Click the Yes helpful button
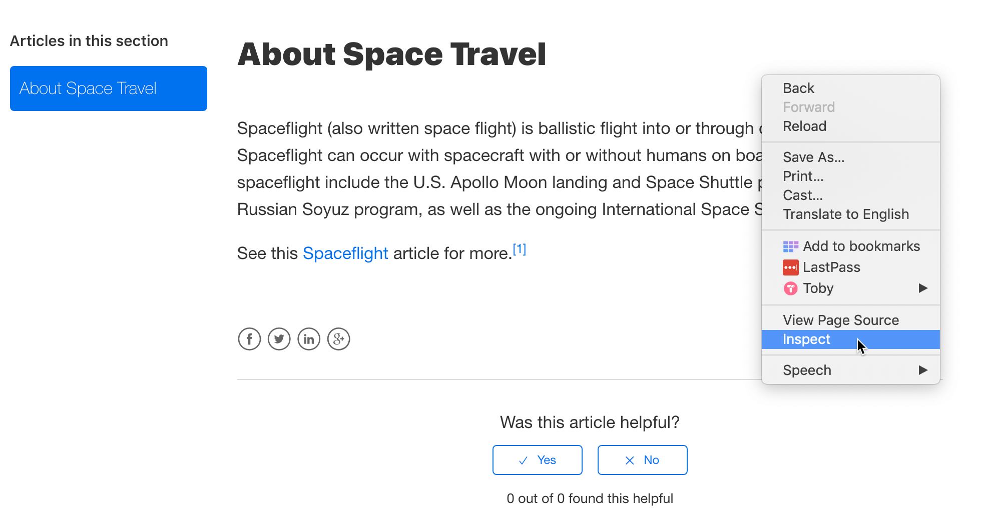The width and height of the screenshot is (983, 508). click(x=537, y=460)
